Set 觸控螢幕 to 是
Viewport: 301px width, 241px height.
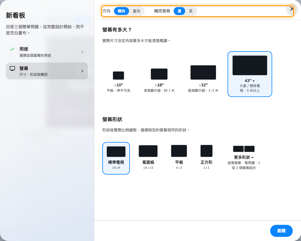point(179,11)
